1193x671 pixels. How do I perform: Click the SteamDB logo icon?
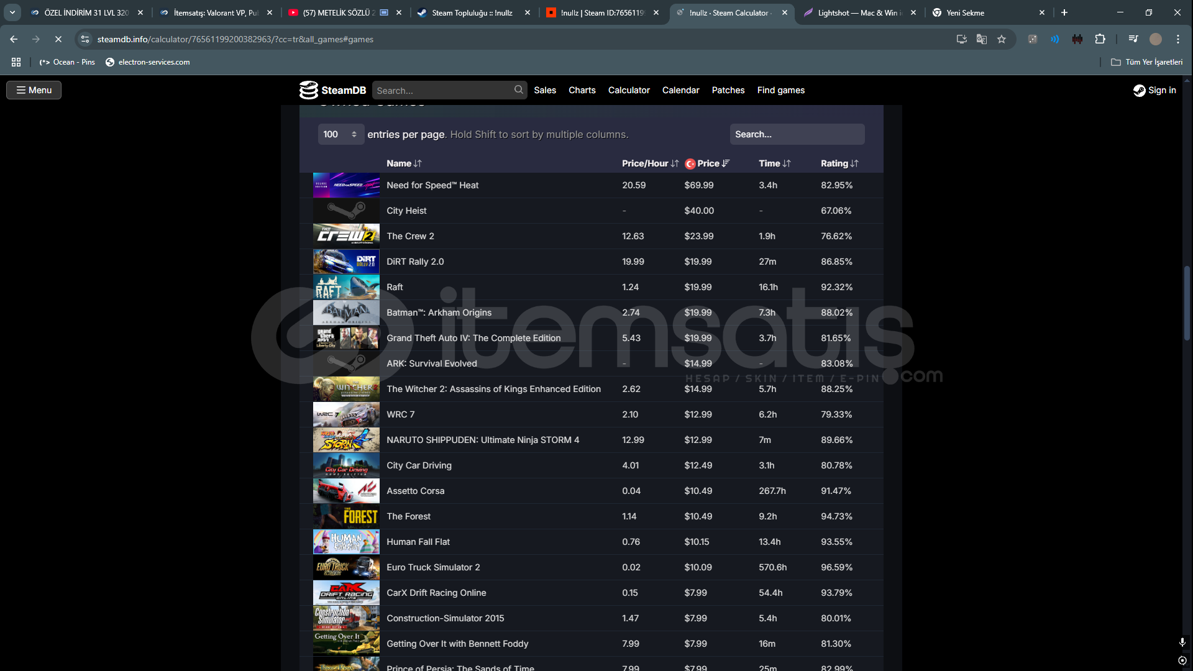click(x=308, y=90)
